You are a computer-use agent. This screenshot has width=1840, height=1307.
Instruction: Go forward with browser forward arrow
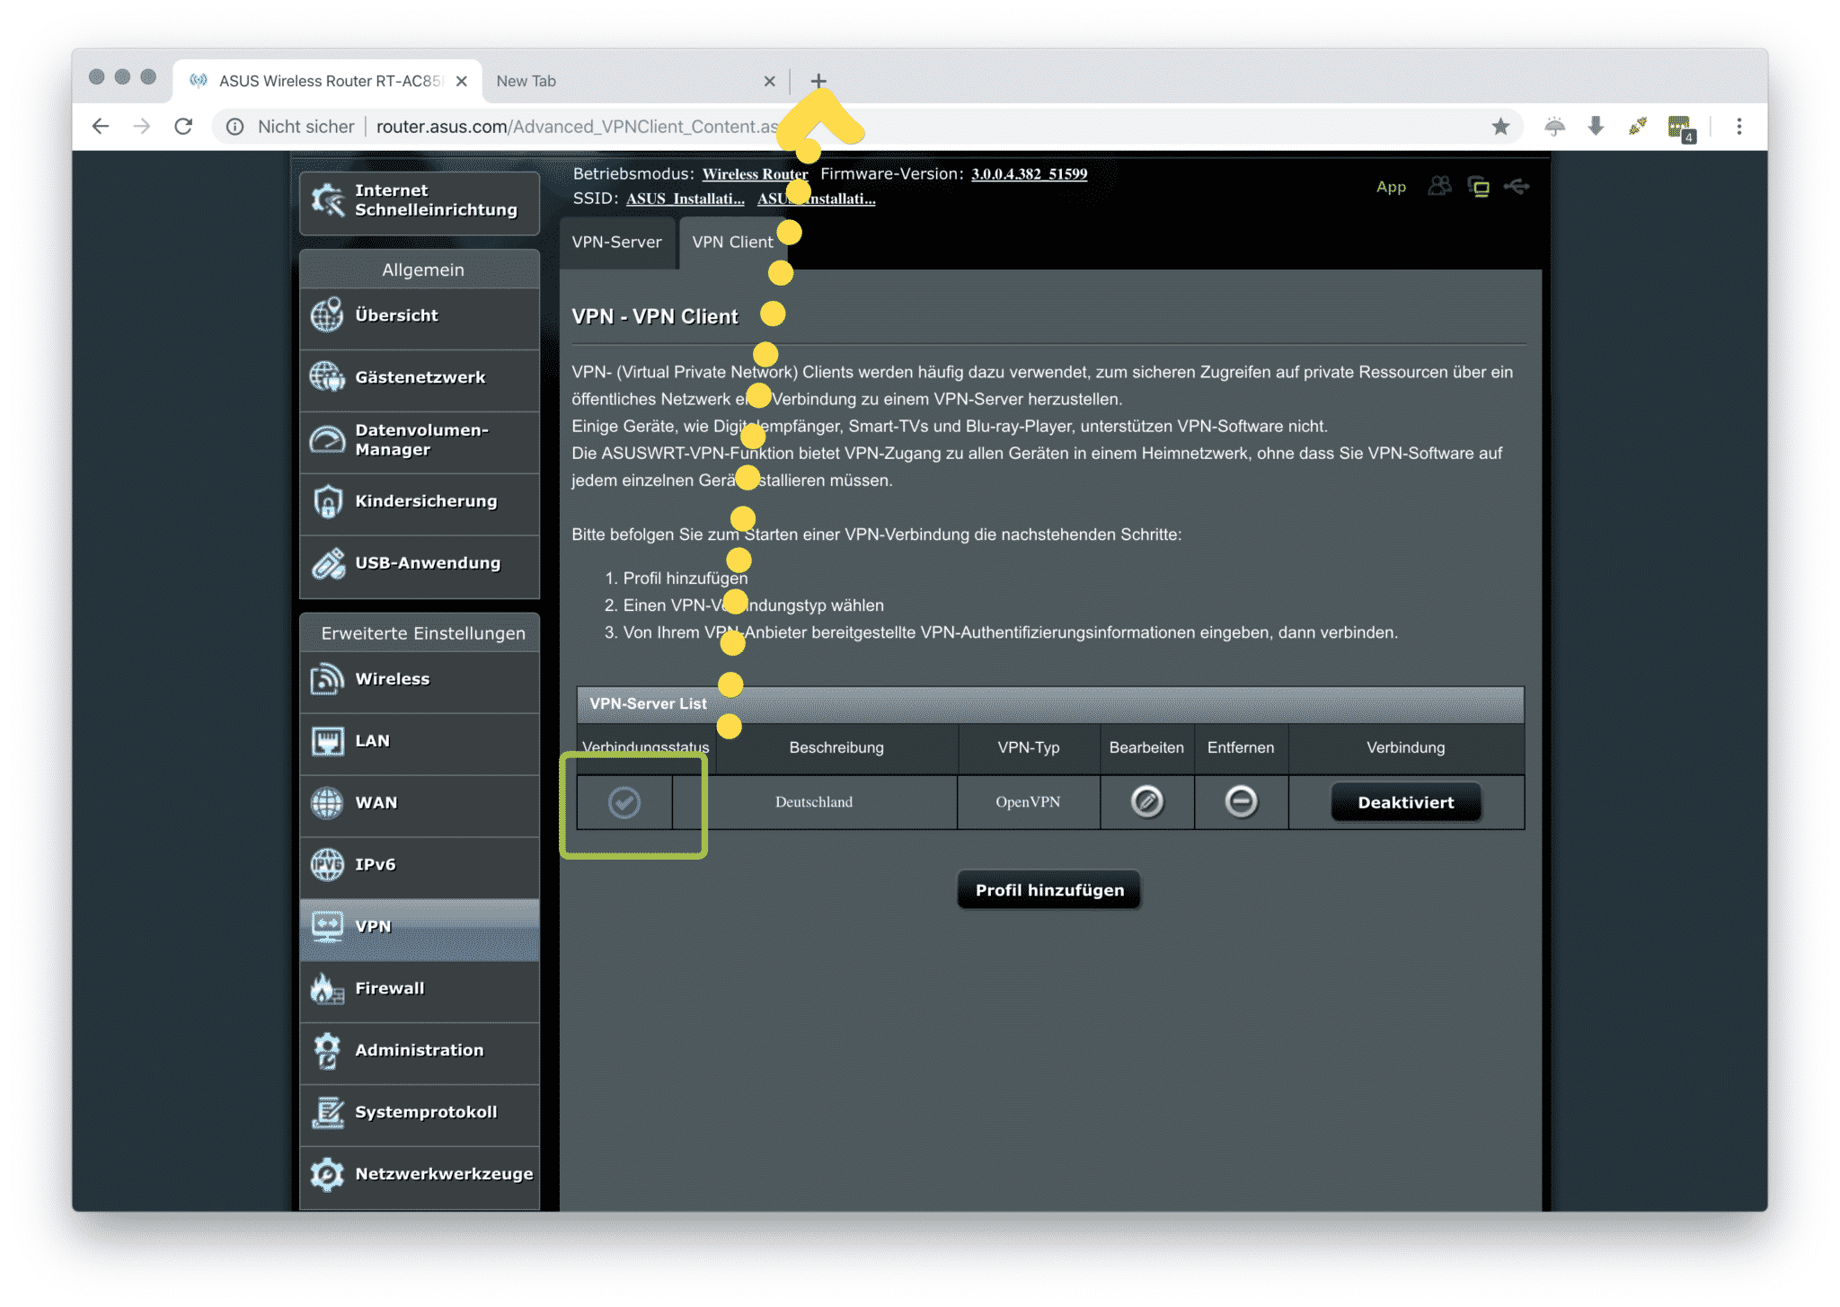[x=142, y=127]
